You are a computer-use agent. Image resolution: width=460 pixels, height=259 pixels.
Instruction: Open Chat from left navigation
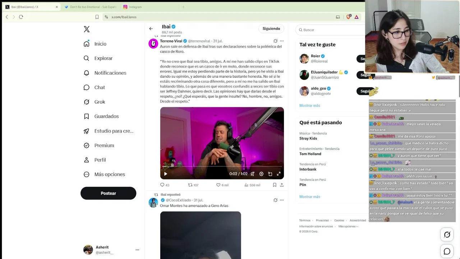(94, 87)
